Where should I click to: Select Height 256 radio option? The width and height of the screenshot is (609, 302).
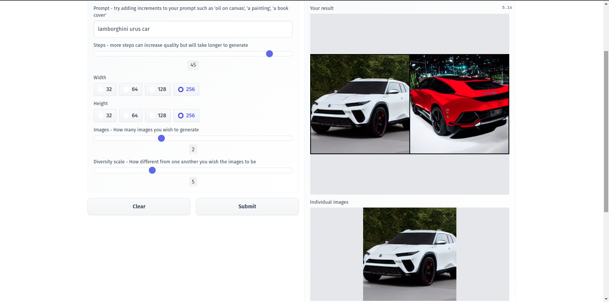pos(186,115)
